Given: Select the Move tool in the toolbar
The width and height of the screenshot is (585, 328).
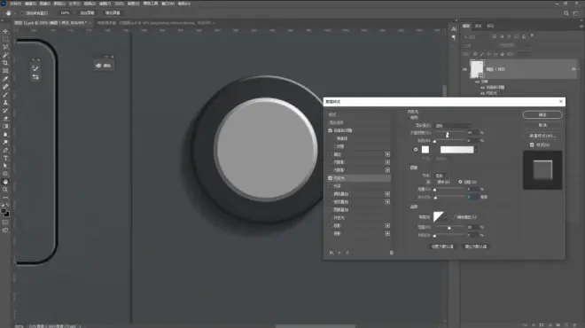Looking at the screenshot, I should 5,31.
